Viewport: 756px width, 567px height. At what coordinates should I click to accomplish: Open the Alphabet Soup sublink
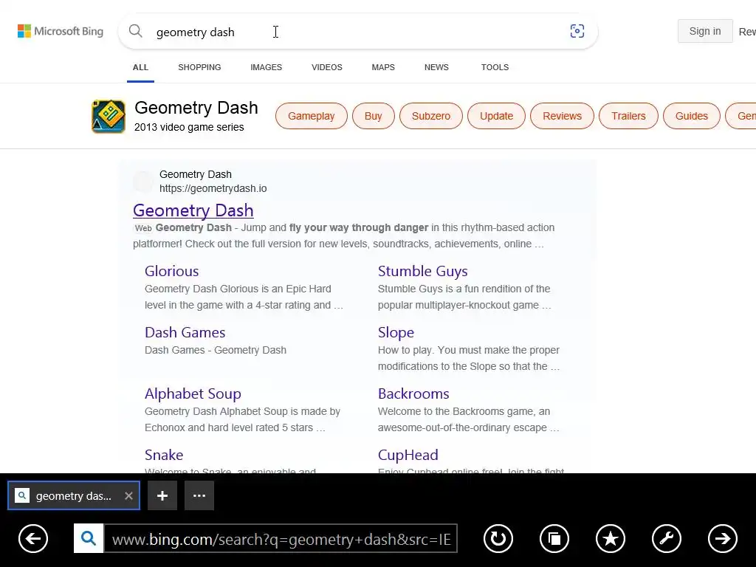click(x=193, y=394)
